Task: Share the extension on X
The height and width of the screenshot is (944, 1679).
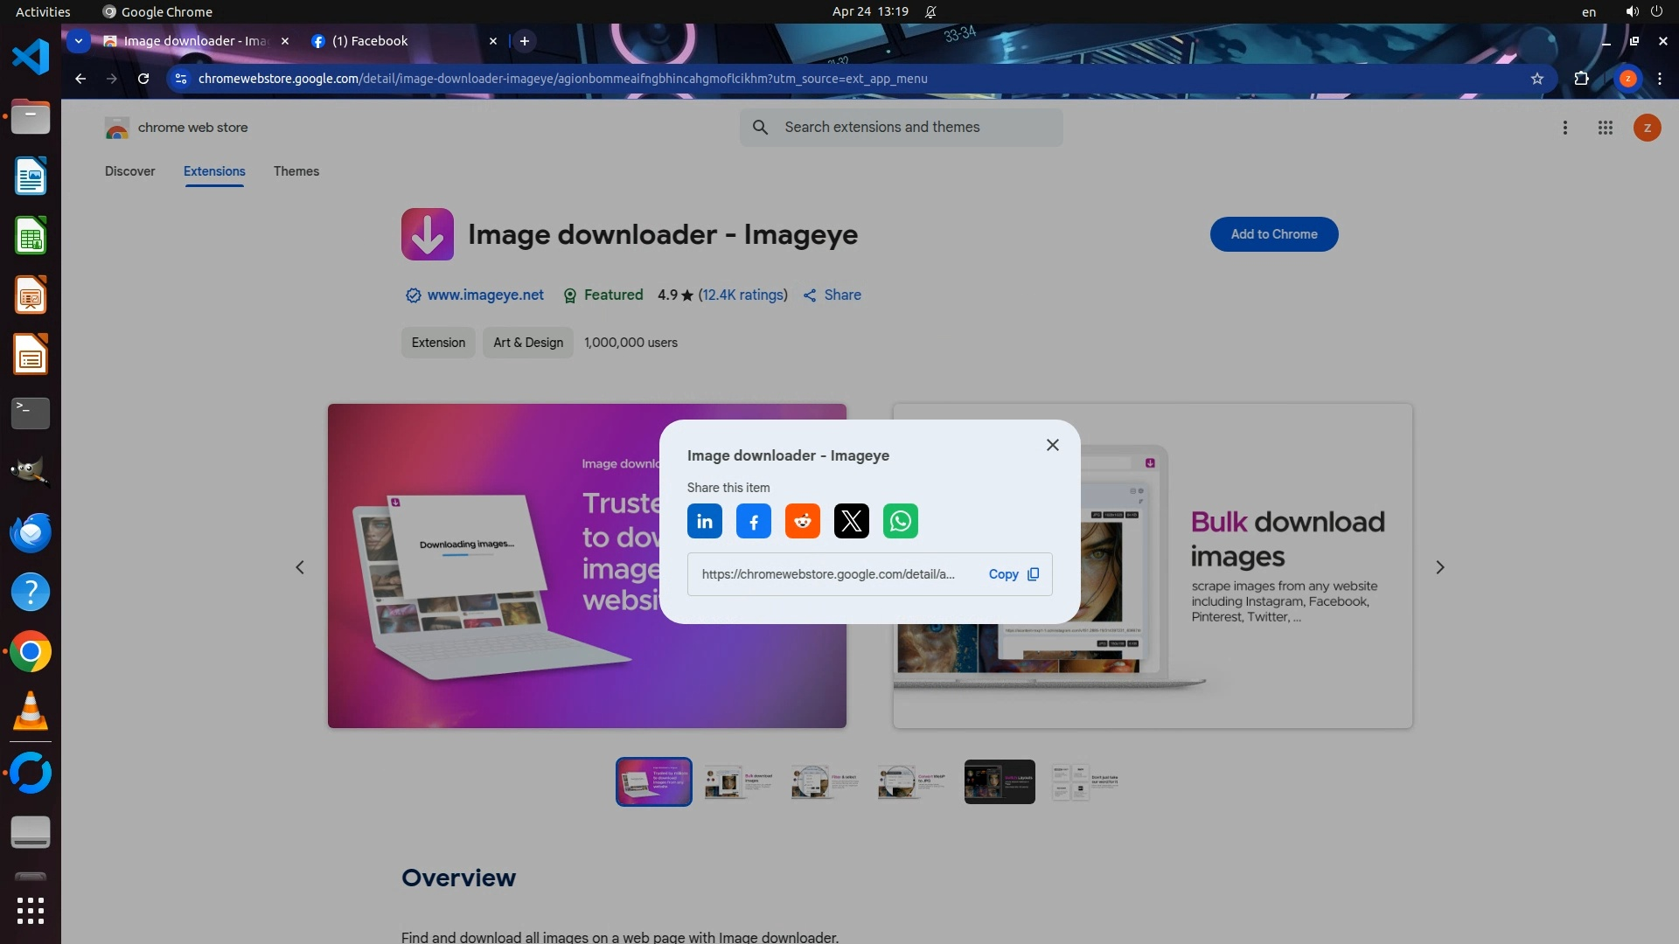Action: [851, 522]
